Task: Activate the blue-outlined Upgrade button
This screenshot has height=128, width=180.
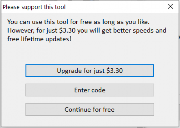Action: [x=90, y=71]
